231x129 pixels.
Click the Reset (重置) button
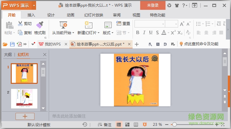123,23
